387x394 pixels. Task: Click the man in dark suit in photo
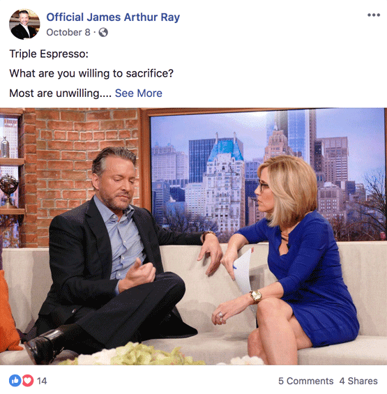point(111,254)
